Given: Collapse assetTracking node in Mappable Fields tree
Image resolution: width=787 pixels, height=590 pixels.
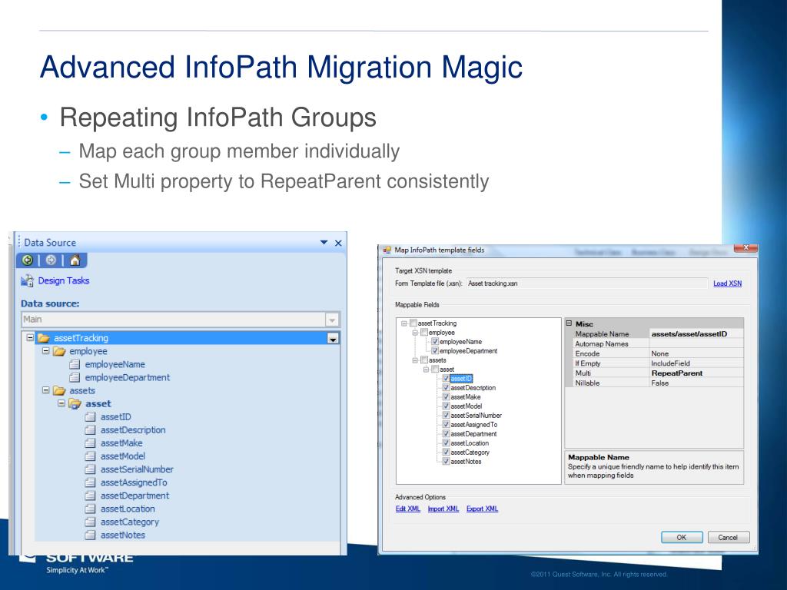Looking at the screenshot, I should 404,323.
